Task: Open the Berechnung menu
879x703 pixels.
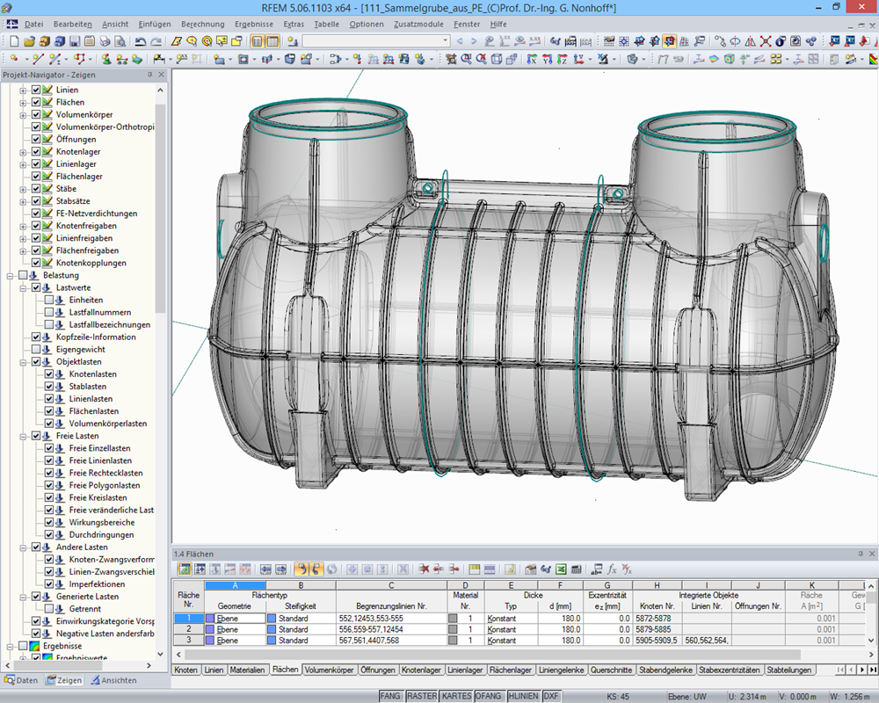Action: [202, 24]
